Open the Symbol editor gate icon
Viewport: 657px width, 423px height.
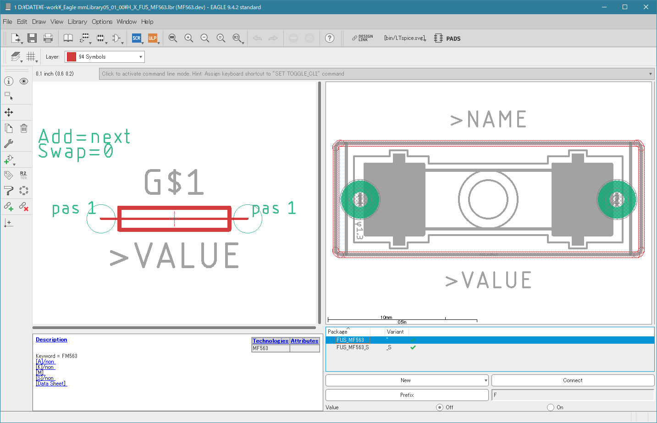point(117,38)
